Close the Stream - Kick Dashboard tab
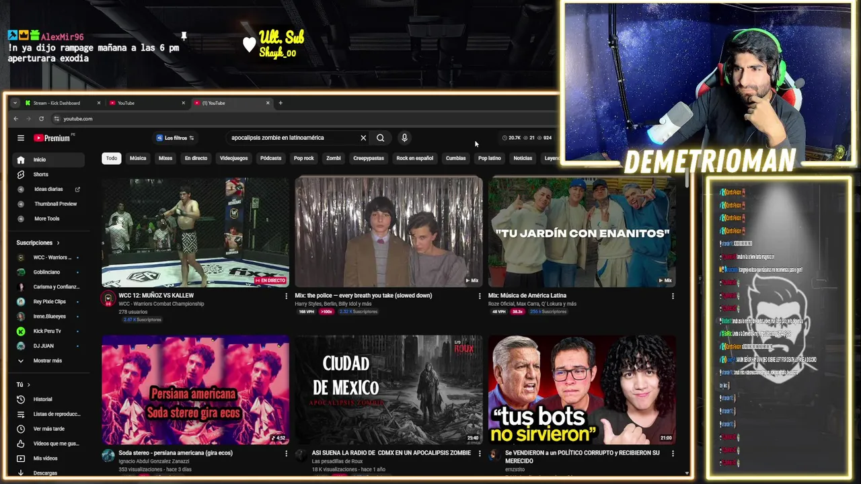 [x=99, y=103]
